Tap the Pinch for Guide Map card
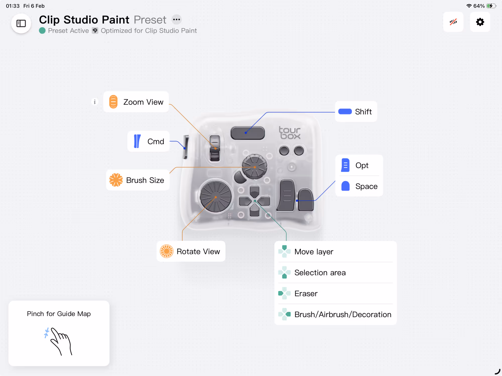The width and height of the screenshot is (502, 376). pos(59,333)
